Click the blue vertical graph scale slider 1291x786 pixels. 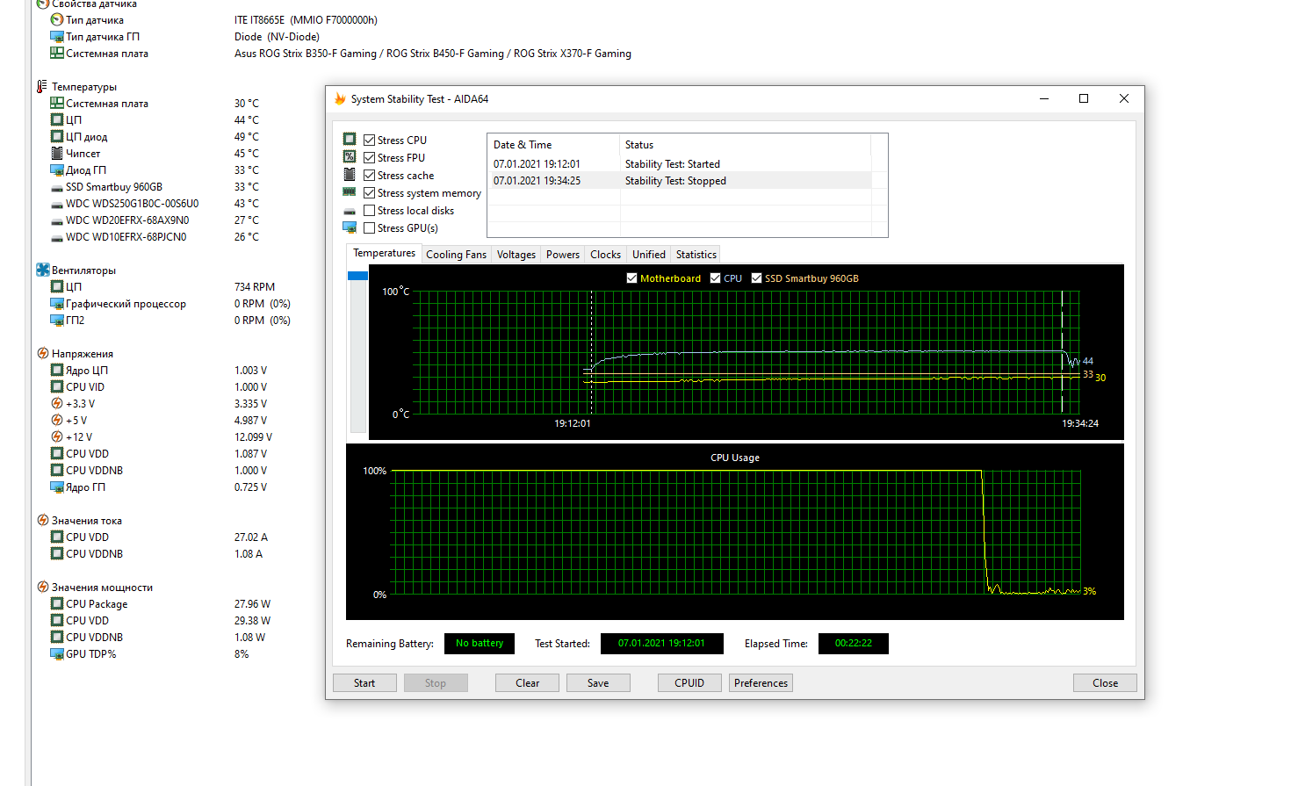(357, 276)
